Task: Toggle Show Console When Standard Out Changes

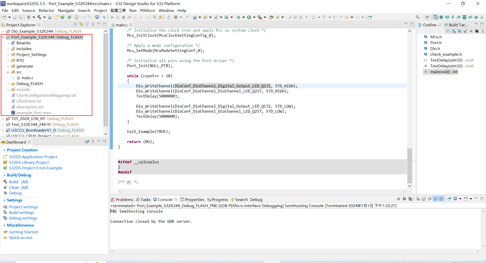Action: coord(436,199)
